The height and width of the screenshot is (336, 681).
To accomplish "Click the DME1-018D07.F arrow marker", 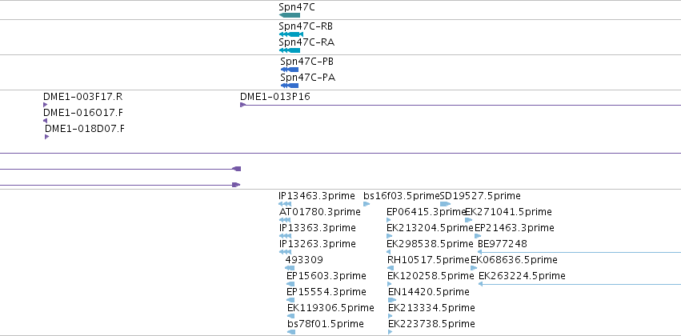I will point(47,137).
